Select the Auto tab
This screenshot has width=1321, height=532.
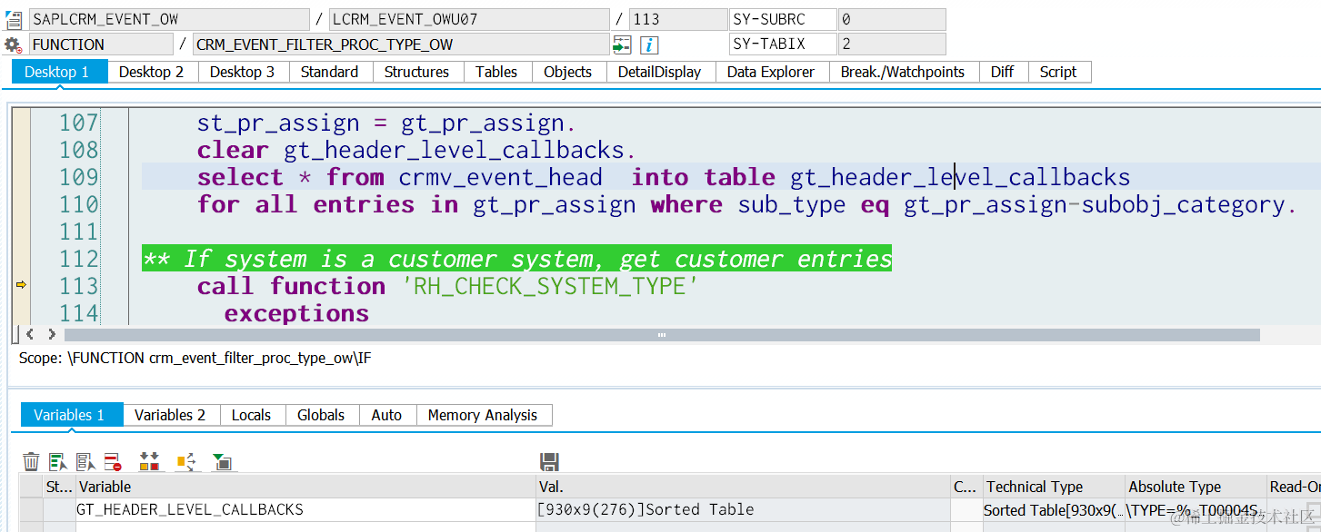click(x=387, y=415)
